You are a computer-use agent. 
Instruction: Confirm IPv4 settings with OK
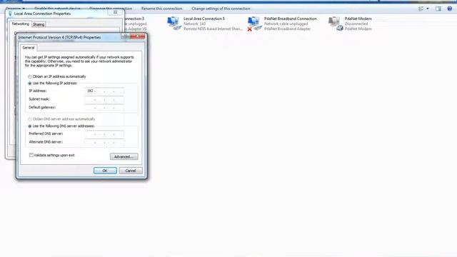click(105, 171)
